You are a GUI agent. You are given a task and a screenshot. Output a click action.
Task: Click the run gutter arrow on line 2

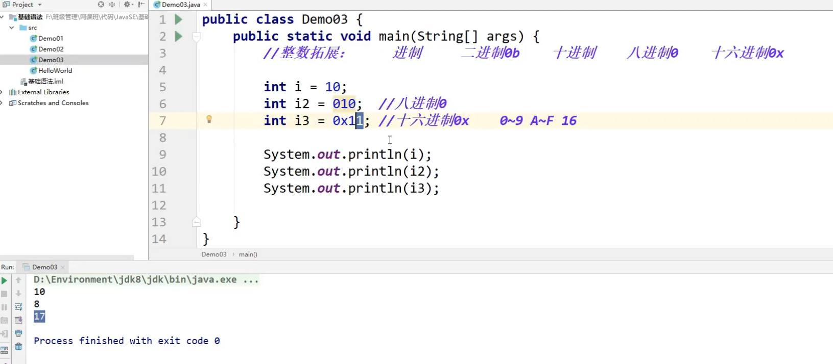click(178, 36)
